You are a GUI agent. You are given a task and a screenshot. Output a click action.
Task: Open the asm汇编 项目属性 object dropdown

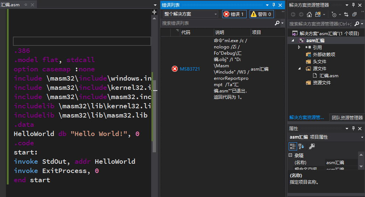(x=362, y=137)
